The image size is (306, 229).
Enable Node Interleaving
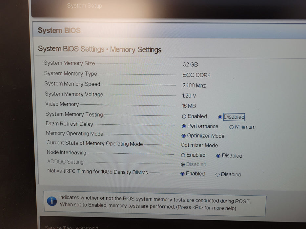[183, 155]
